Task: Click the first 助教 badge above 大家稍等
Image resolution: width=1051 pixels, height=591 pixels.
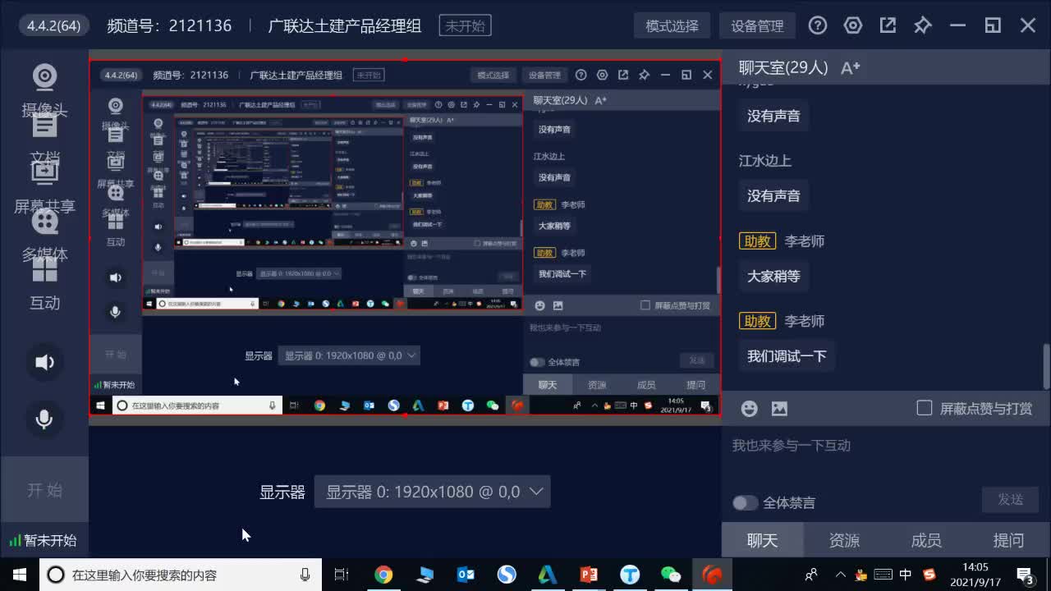Action: pyautogui.click(x=757, y=241)
